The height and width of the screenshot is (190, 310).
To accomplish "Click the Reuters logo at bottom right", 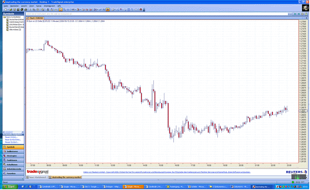I will pos(296,171).
